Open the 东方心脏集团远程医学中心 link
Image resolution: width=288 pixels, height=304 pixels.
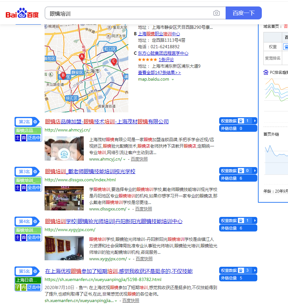(163, 53)
